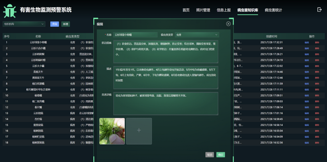Click edit link for row dated 16:56:14
The image size is (327, 162).
[307, 125]
